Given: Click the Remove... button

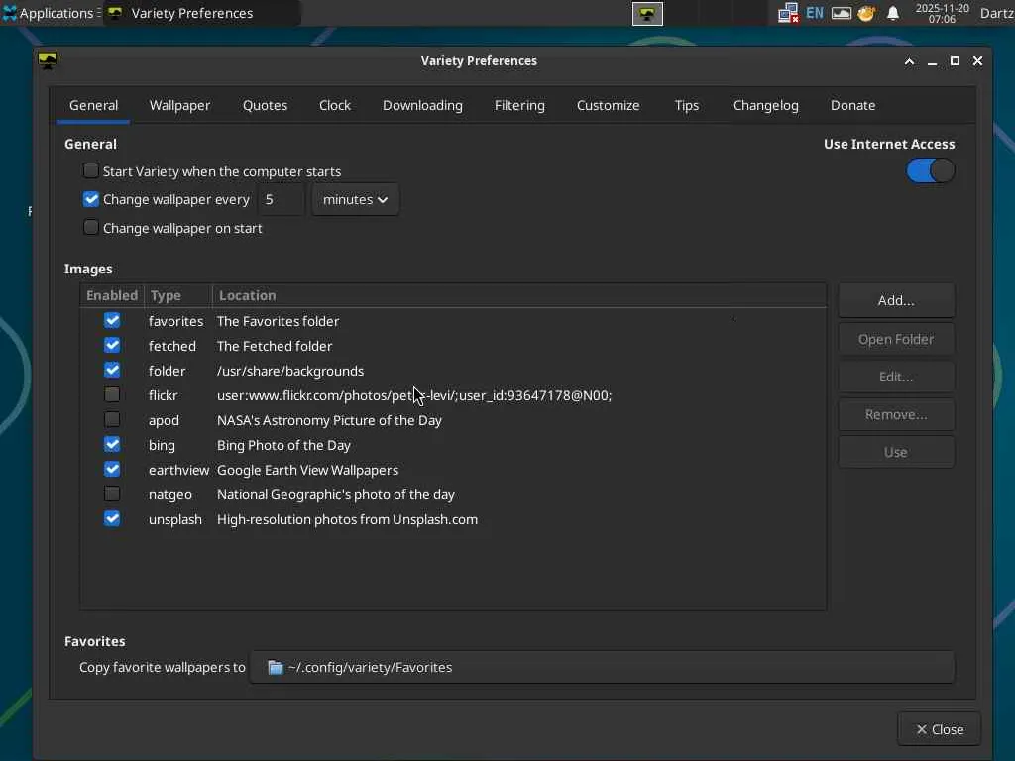Looking at the screenshot, I should point(896,414).
